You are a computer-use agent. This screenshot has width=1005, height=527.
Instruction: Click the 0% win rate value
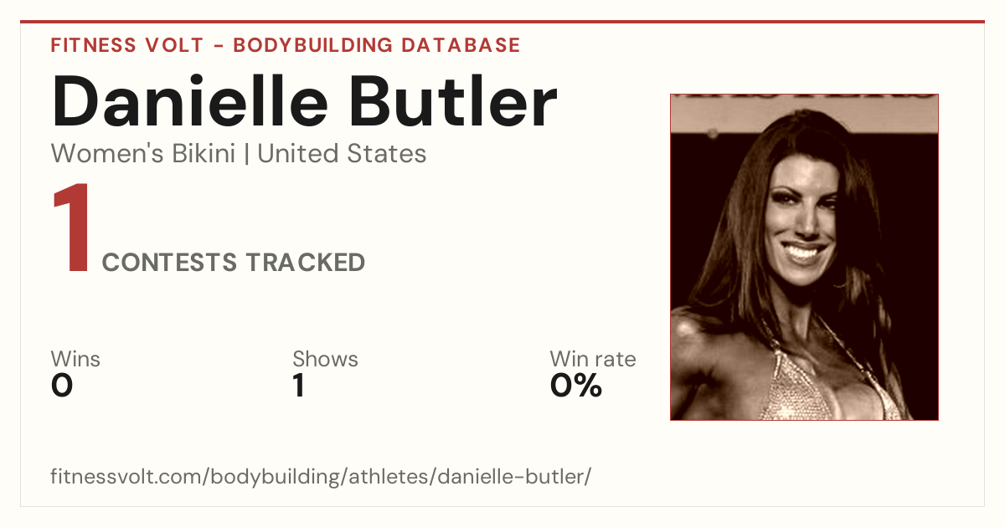pyautogui.click(x=576, y=386)
